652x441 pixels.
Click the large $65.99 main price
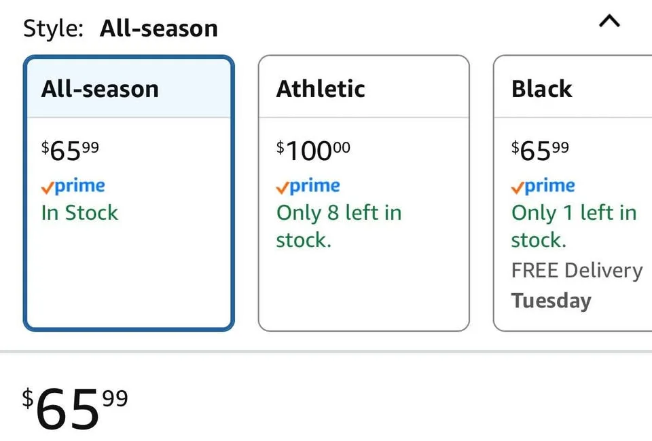point(75,408)
